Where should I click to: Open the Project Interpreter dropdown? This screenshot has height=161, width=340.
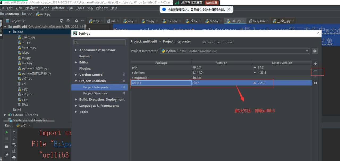coord(307,51)
